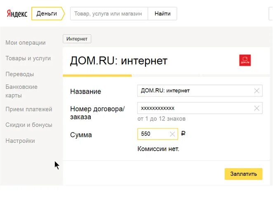Screen dimensions: 273x197
Task: Clear the contract number field with X
Action: click(x=257, y=108)
